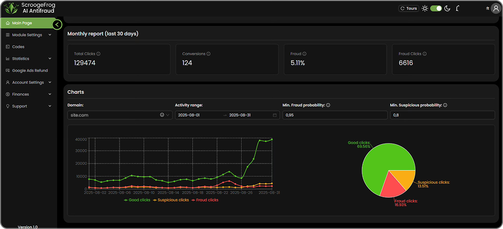
Task: Expand the Statistics submenu
Action: point(28,59)
